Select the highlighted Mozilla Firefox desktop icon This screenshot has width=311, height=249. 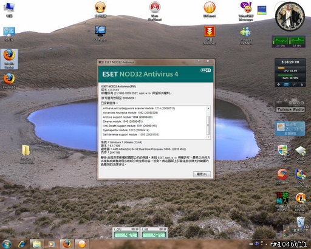[x=9, y=59]
